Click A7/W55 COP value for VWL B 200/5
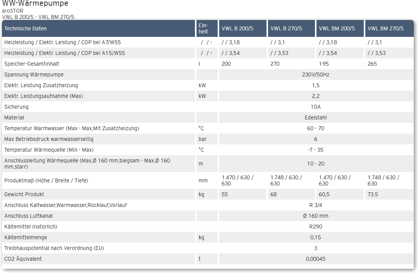Viewport: 418px width, 273px height. [x=231, y=42]
